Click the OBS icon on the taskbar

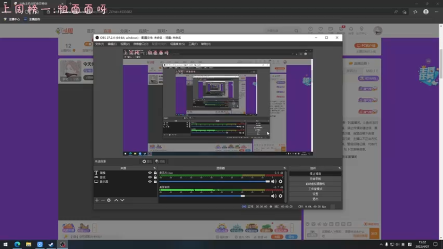click(63, 245)
